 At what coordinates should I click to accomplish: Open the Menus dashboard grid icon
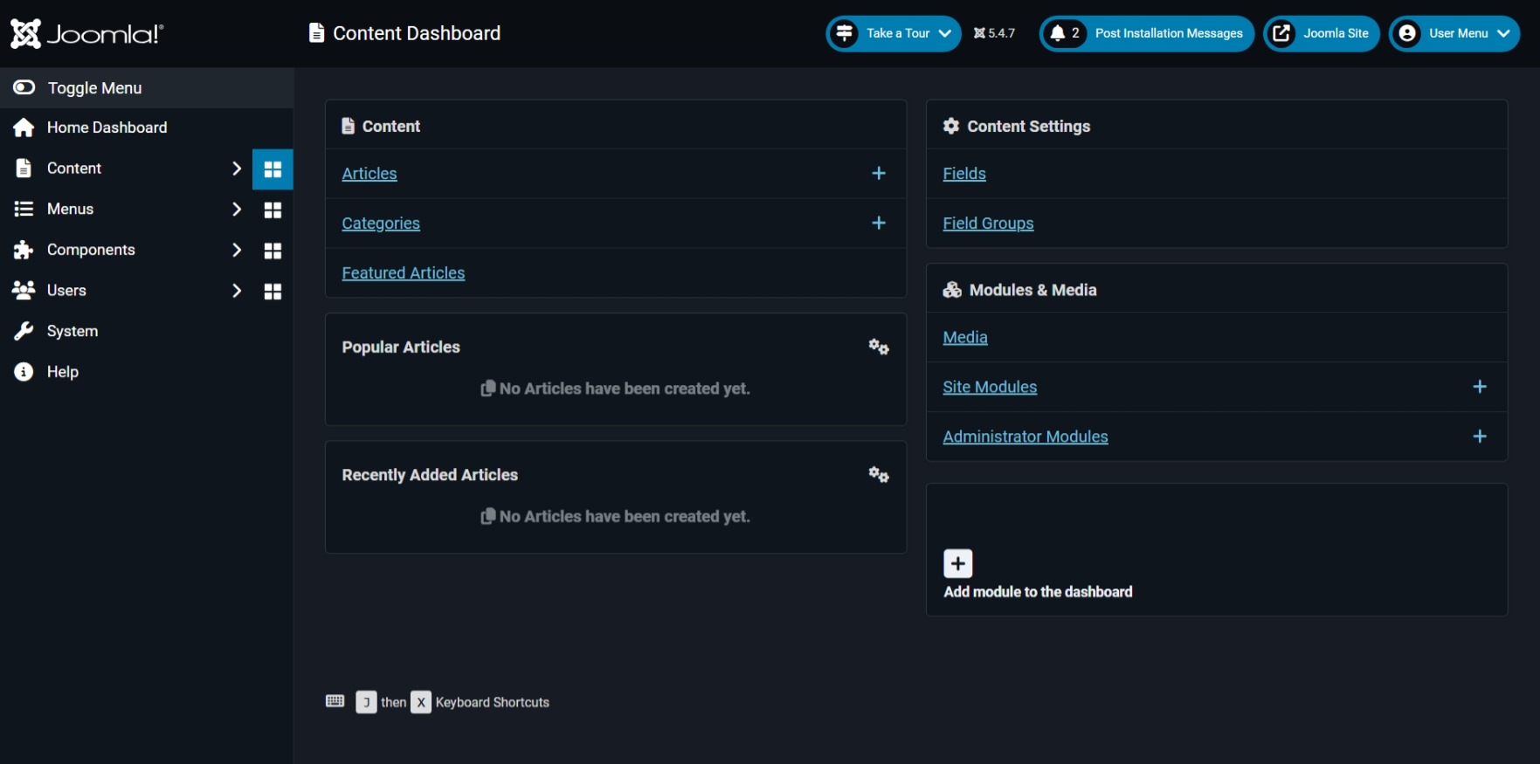(273, 210)
